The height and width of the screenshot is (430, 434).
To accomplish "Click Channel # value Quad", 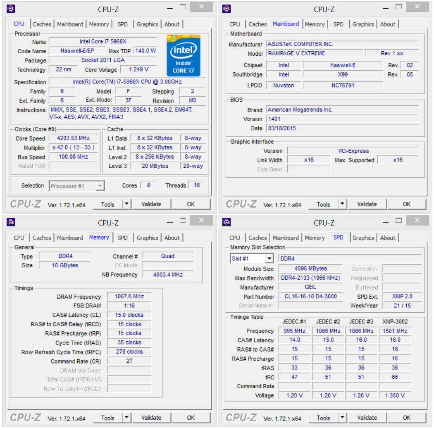I will pyautogui.click(x=168, y=256).
